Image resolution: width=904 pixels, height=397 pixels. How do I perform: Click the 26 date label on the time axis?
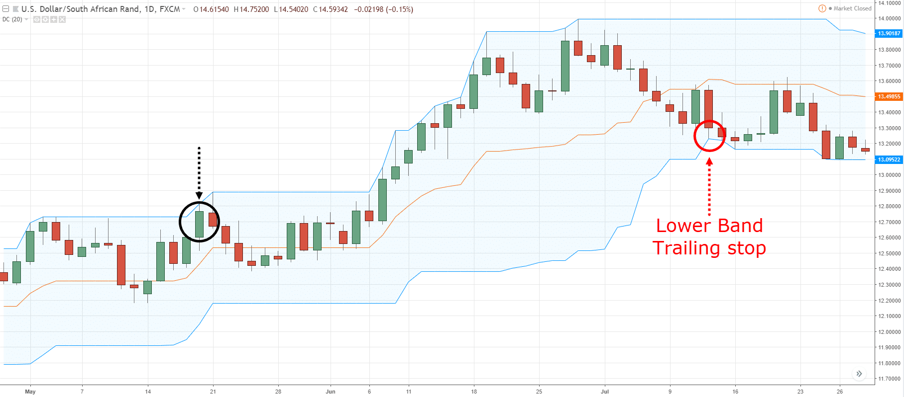click(x=840, y=392)
